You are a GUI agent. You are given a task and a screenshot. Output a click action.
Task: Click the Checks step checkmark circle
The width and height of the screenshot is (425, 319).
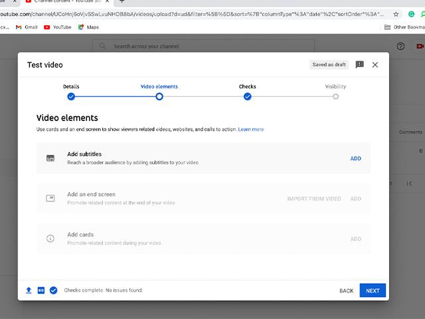tap(247, 96)
